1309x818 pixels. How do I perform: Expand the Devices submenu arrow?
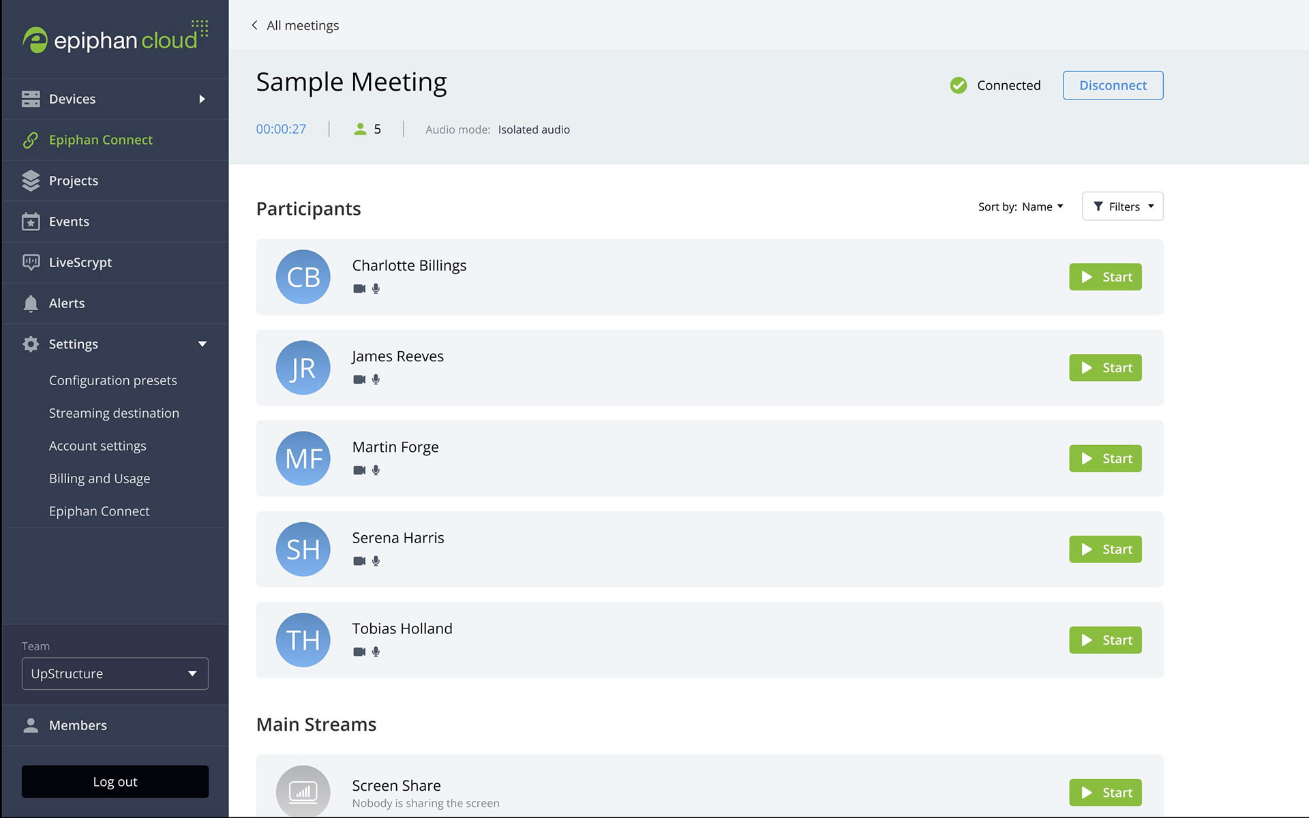pyautogui.click(x=202, y=99)
